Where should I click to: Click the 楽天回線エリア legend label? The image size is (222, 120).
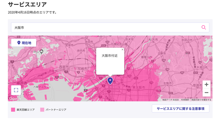coord(26,110)
